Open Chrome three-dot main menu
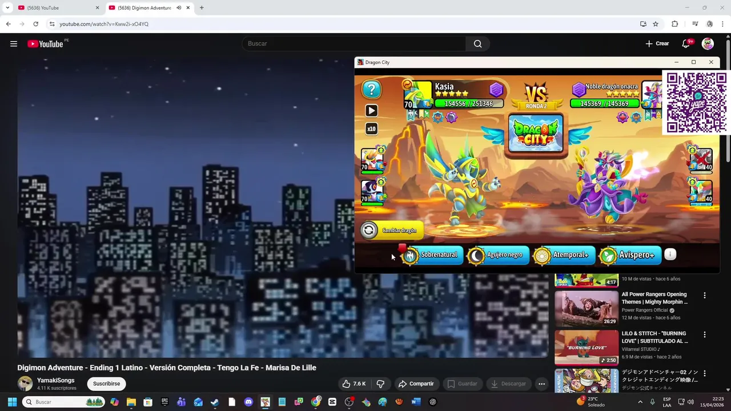The width and height of the screenshot is (731, 411). 723,24
